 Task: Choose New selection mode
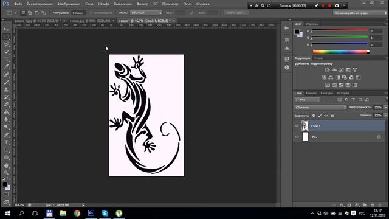coord(23,13)
